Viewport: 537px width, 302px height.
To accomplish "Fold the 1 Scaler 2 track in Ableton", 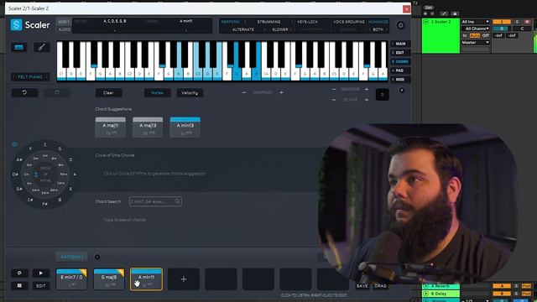I will [426, 22].
